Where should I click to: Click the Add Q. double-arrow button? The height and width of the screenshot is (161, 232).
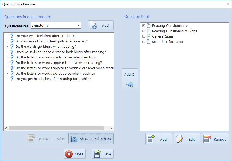(x=130, y=79)
